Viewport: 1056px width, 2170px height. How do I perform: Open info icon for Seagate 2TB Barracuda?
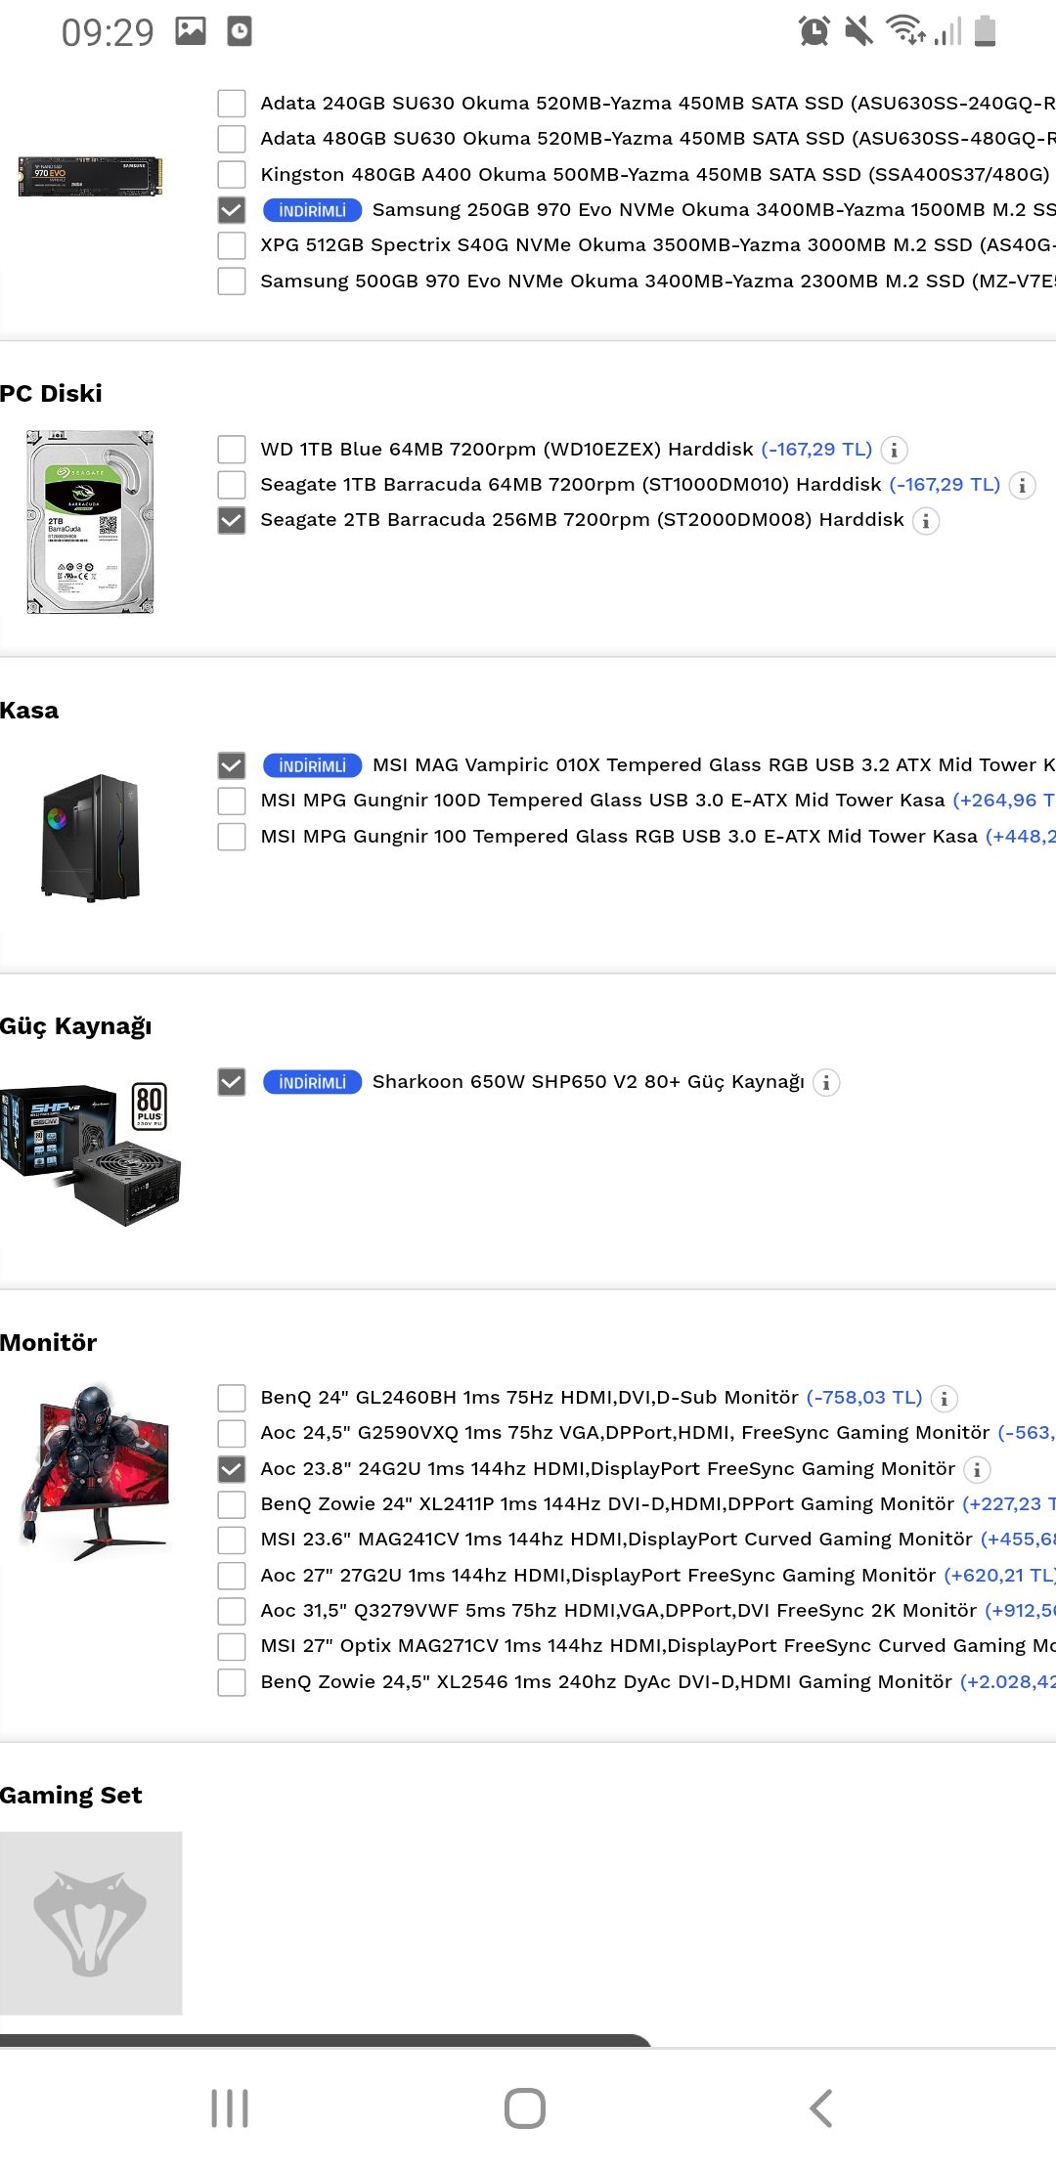tap(925, 521)
